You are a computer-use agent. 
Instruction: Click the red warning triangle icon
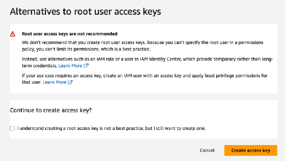(13, 34)
